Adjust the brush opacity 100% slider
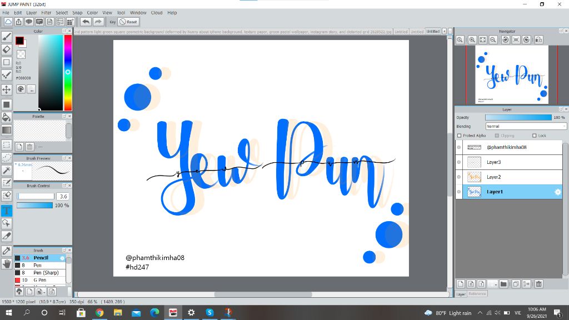 tap(34, 206)
